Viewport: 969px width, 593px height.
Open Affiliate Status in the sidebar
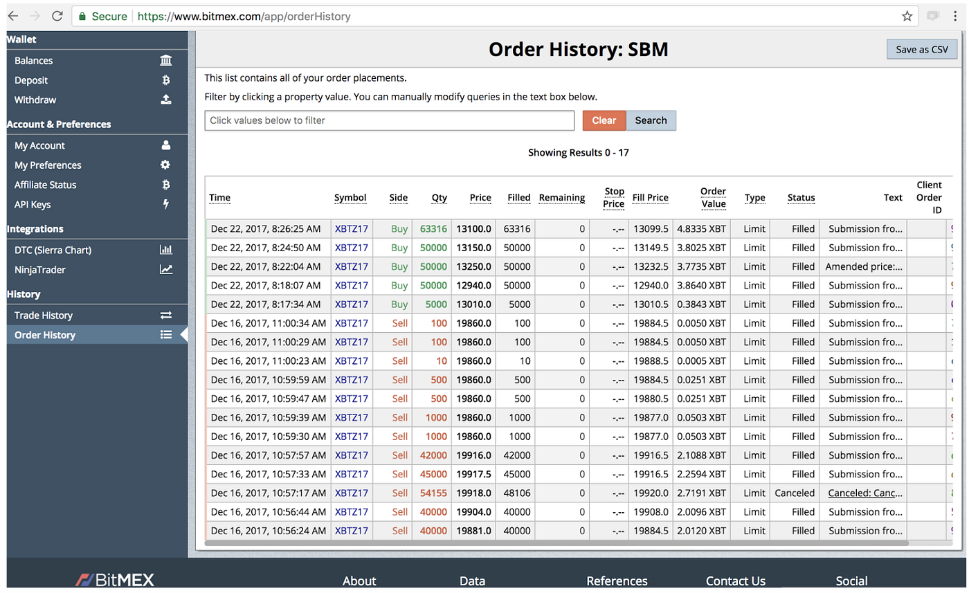pyautogui.click(x=93, y=185)
